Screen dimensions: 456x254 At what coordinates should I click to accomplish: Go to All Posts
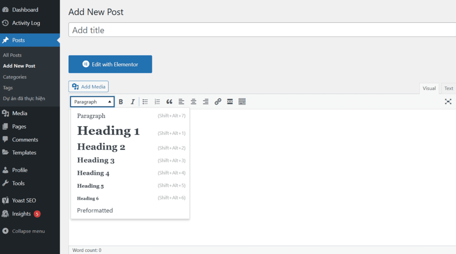pos(12,55)
